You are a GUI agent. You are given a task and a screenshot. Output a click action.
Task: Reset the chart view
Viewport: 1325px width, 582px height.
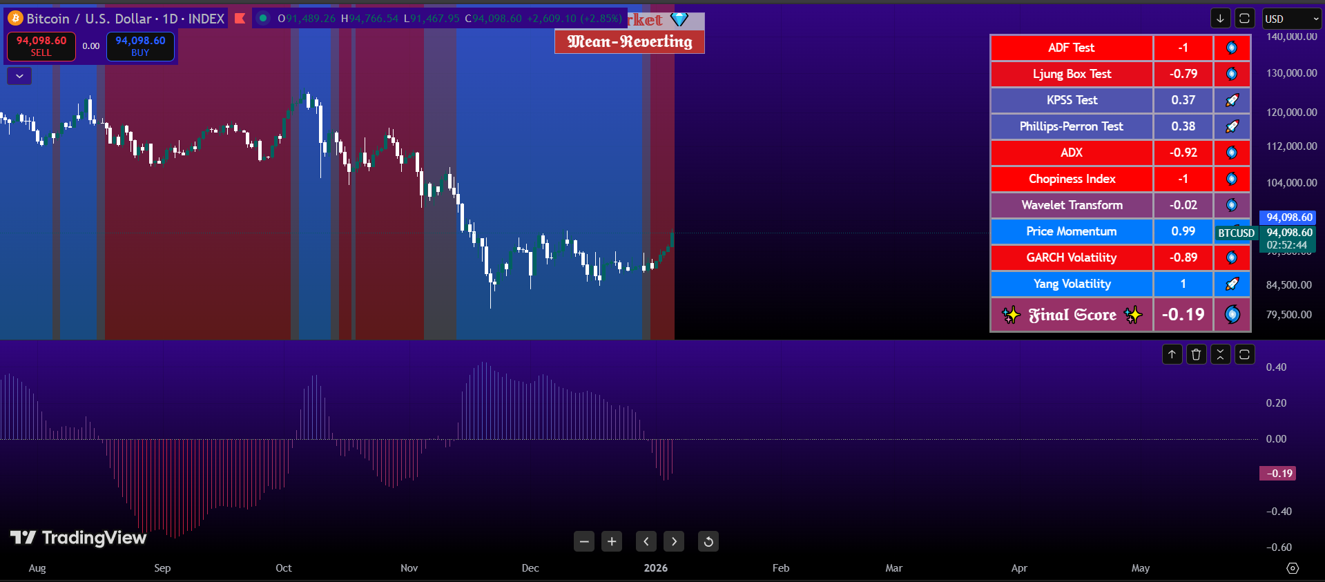click(708, 541)
